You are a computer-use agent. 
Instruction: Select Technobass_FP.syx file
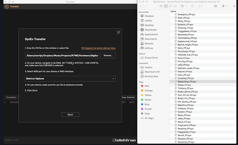[x=187, y=38]
